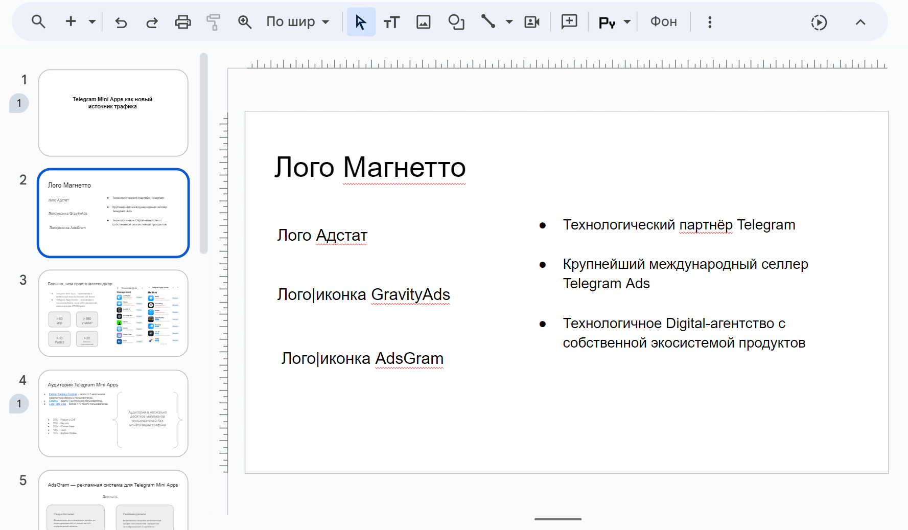Insert a text box with Tт tool
The height and width of the screenshot is (530, 908).
(392, 22)
